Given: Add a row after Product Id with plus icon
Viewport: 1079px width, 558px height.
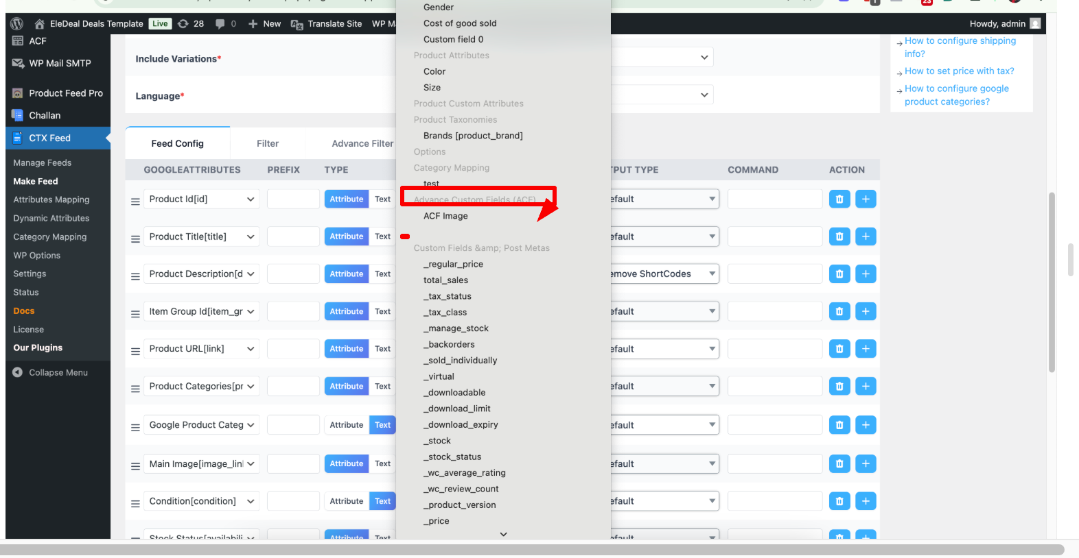Looking at the screenshot, I should 866,199.
